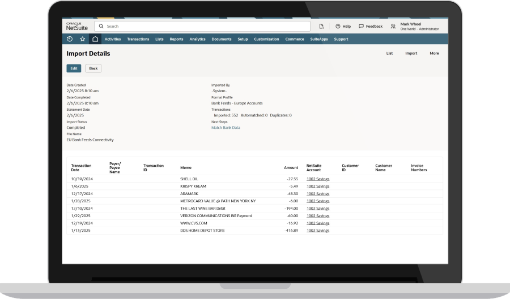Viewport: 510px width, 299px height.
Task: Open Help with the question mark icon
Action: (338, 26)
